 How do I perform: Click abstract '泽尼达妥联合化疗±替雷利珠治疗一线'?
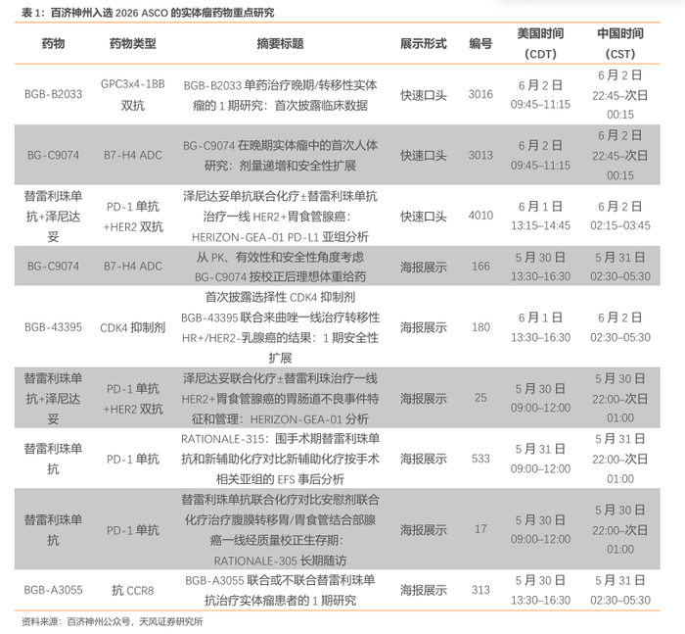(280, 398)
